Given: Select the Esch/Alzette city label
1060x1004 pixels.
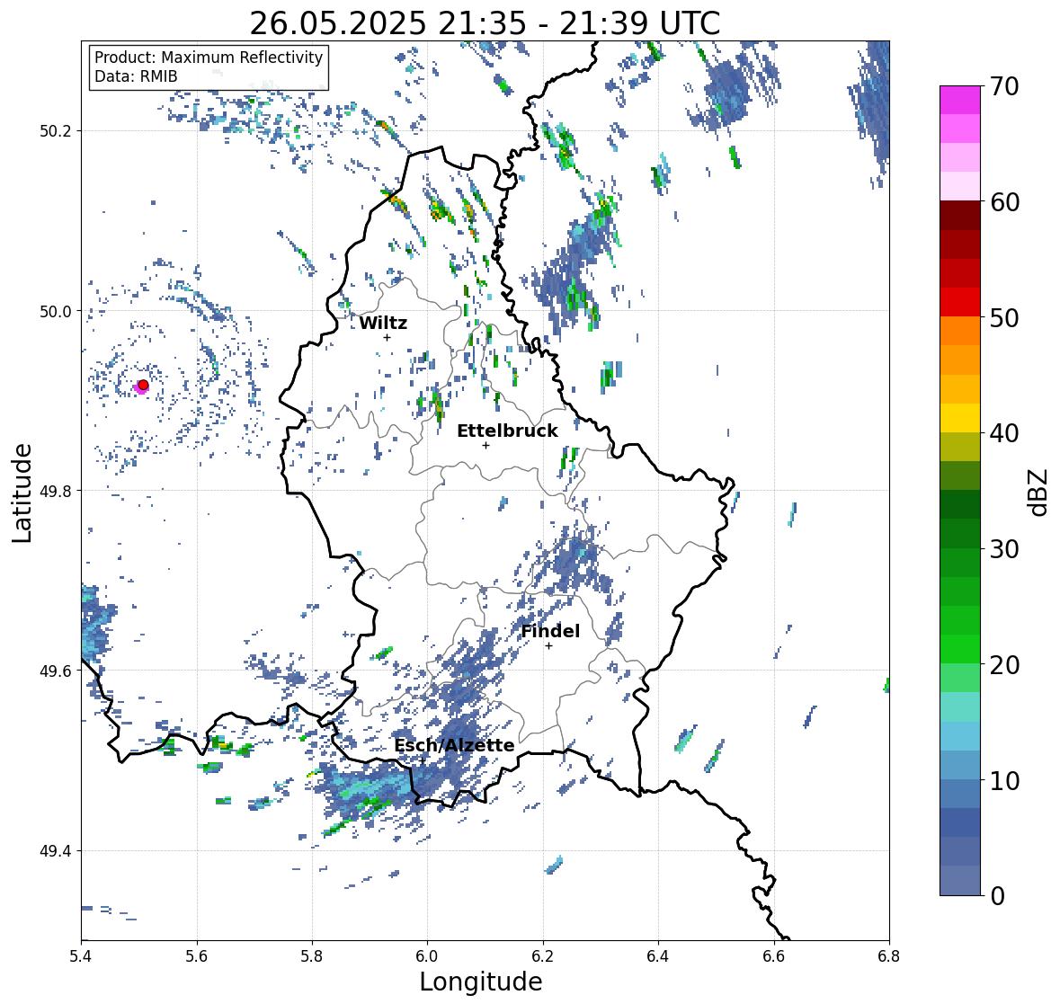Looking at the screenshot, I should (454, 745).
